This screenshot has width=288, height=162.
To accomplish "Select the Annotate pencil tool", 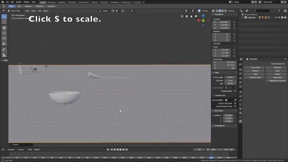I will click(x=4, y=49).
